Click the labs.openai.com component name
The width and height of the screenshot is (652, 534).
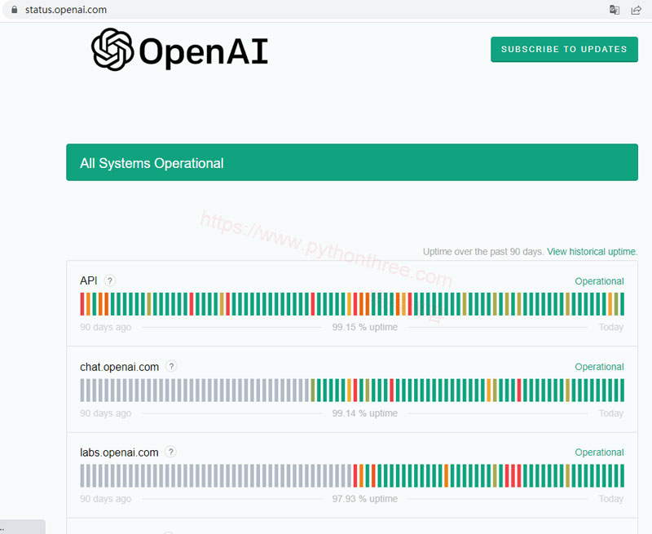[119, 452]
